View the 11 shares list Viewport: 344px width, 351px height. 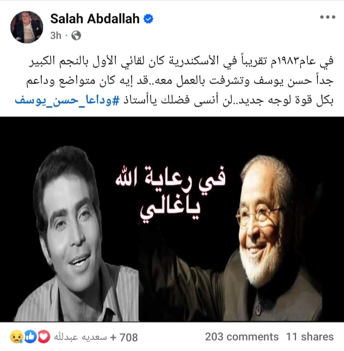pyautogui.click(x=310, y=337)
